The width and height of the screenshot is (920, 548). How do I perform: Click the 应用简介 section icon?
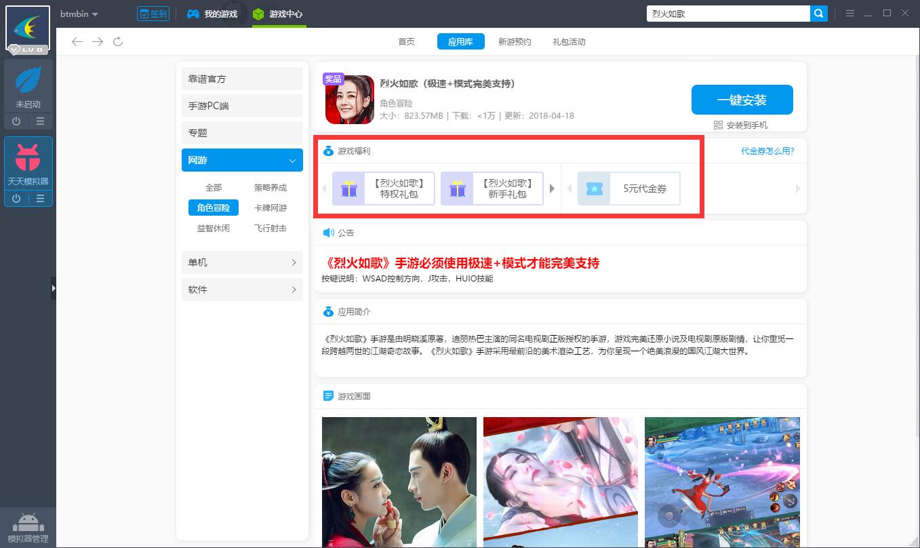coord(328,312)
